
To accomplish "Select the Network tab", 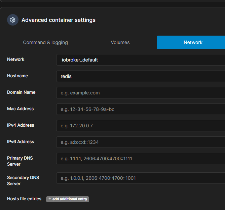I will pyautogui.click(x=193, y=42).
